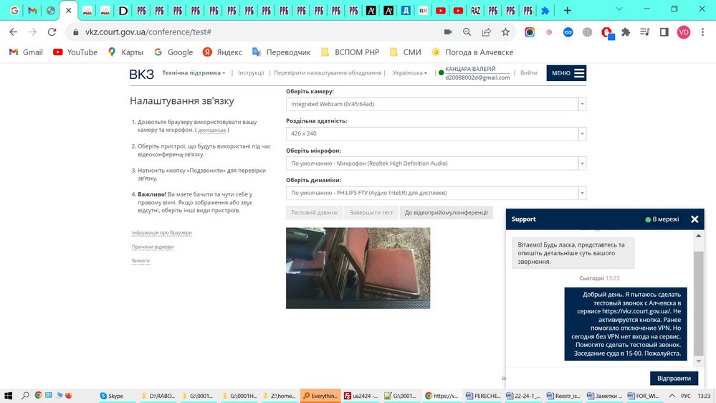Image resolution: width=716 pixels, height=403 pixels.
Task: Click Завершити тест button
Action: coord(371,212)
